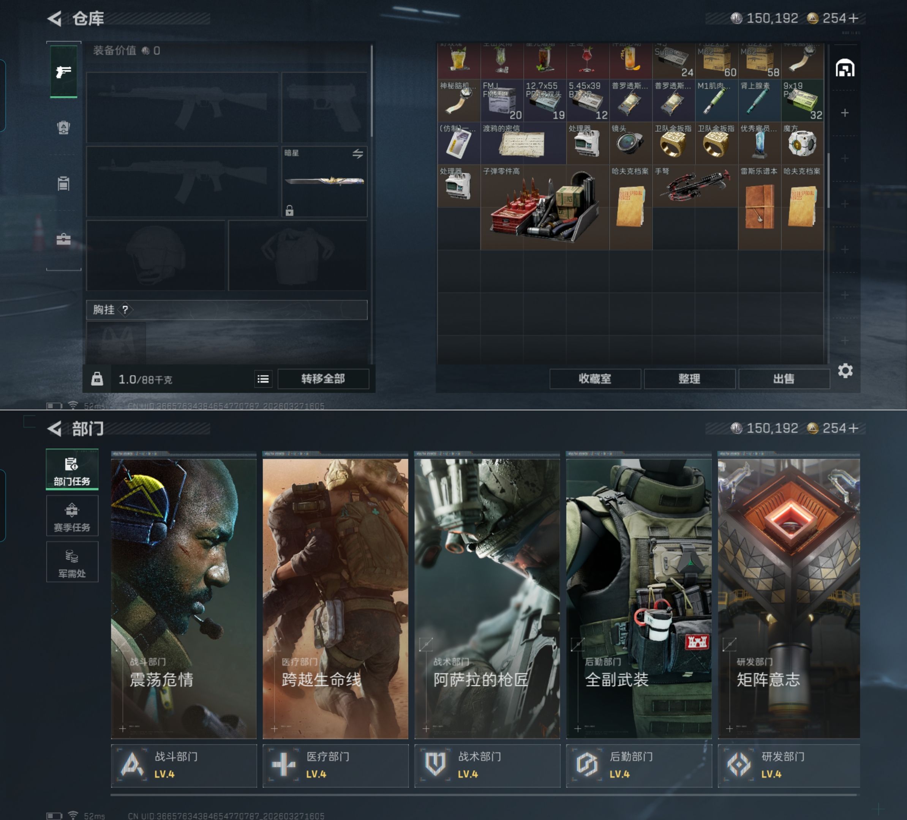Screen dimensions: 907x820
Task: Click the main stash house icon
Action: click(x=845, y=68)
